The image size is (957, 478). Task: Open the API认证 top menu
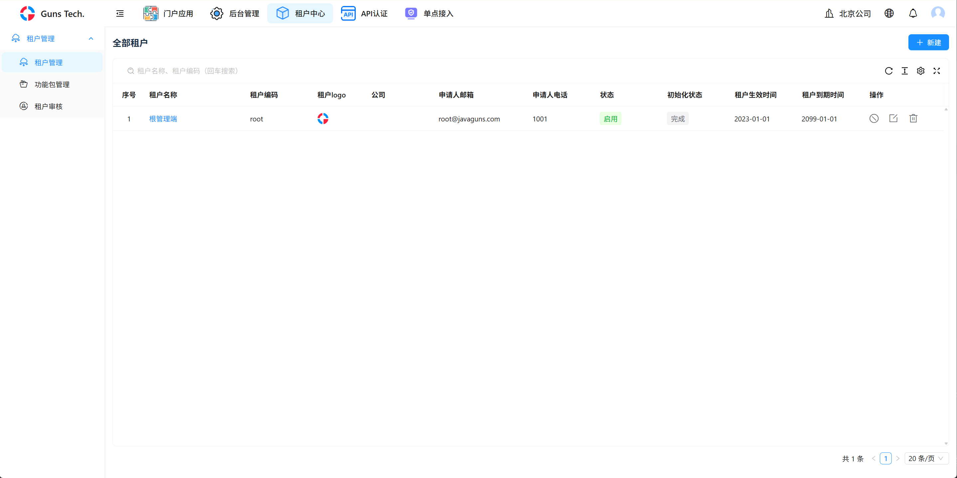tap(364, 14)
